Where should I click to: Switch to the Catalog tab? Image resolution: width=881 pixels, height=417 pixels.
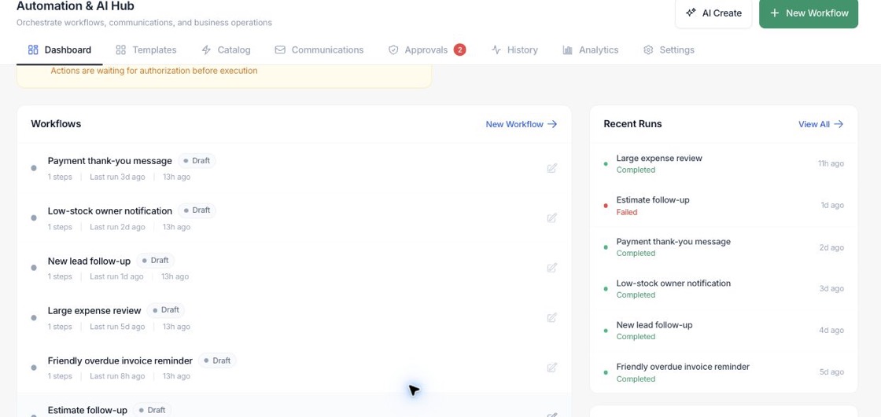click(x=226, y=50)
